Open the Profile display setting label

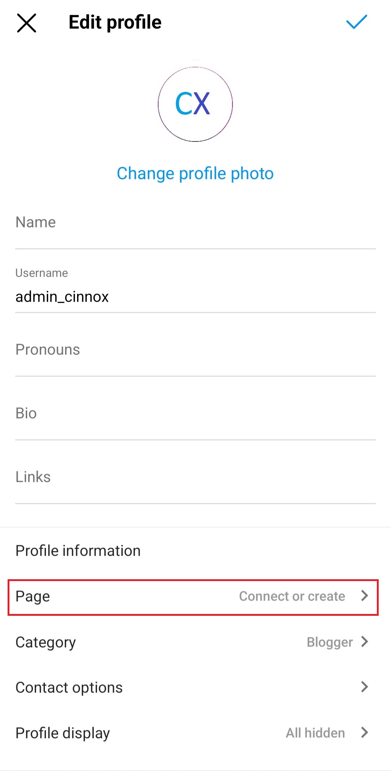[63, 733]
